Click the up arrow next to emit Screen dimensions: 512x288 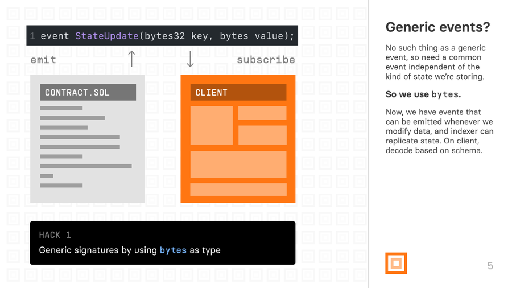click(x=131, y=59)
